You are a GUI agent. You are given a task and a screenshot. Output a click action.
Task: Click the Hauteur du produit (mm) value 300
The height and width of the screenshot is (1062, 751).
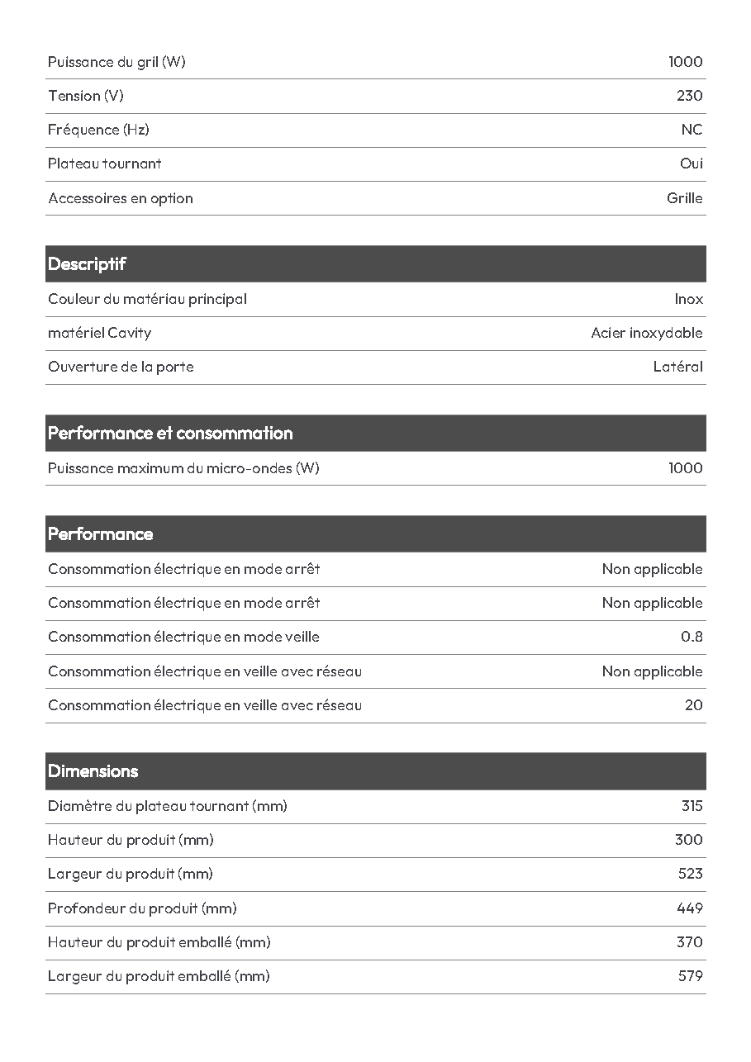689,840
